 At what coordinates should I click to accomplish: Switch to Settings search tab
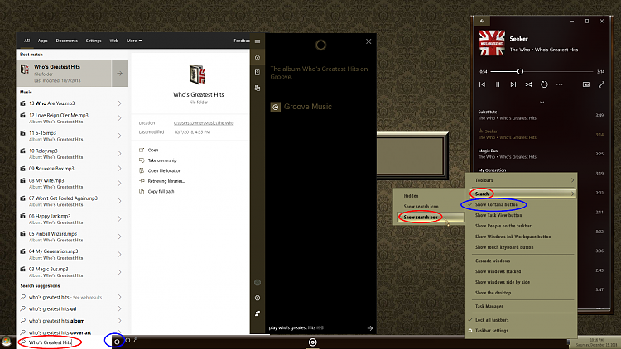click(94, 41)
